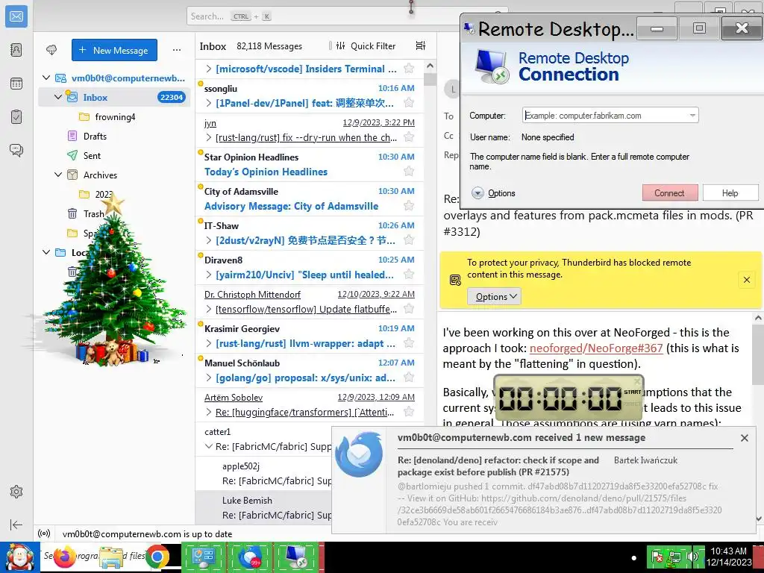Viewport: 764px width, 573px height.
Task: Open Computer name dropdown in Remote Desktop
Action: [692, 116]
